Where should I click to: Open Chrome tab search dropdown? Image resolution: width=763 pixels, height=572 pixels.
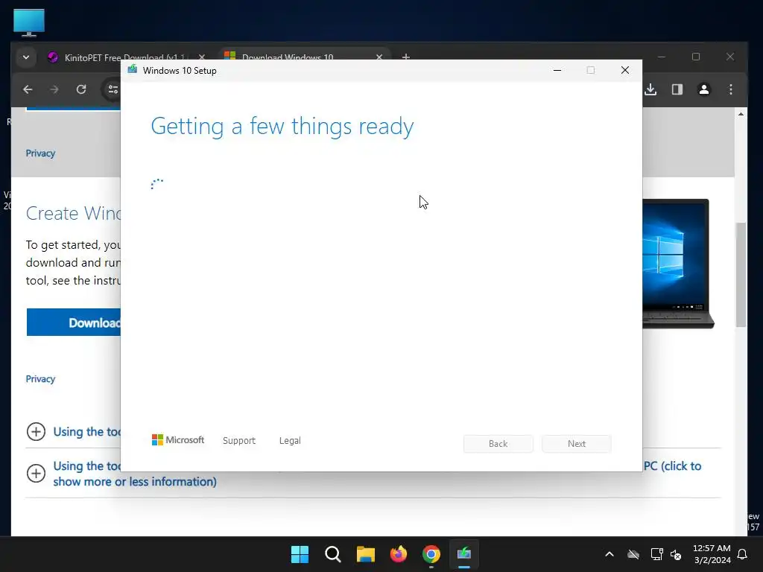click(26, 57)
